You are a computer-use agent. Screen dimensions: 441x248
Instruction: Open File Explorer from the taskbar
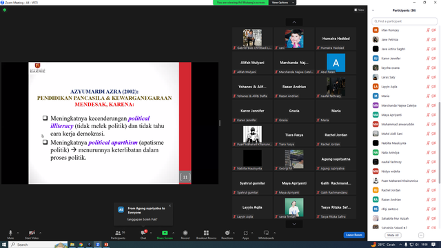(72, 245)
